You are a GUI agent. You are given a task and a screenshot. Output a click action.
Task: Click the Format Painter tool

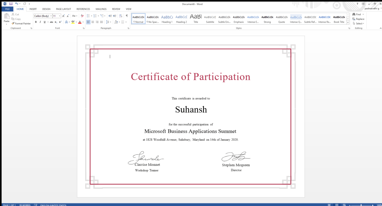21,23
